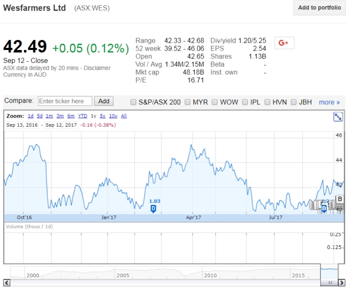This screenshot has width=347, height=289.
Task: Set chart zoom to YTD
Action: click(x=82, y=116)
